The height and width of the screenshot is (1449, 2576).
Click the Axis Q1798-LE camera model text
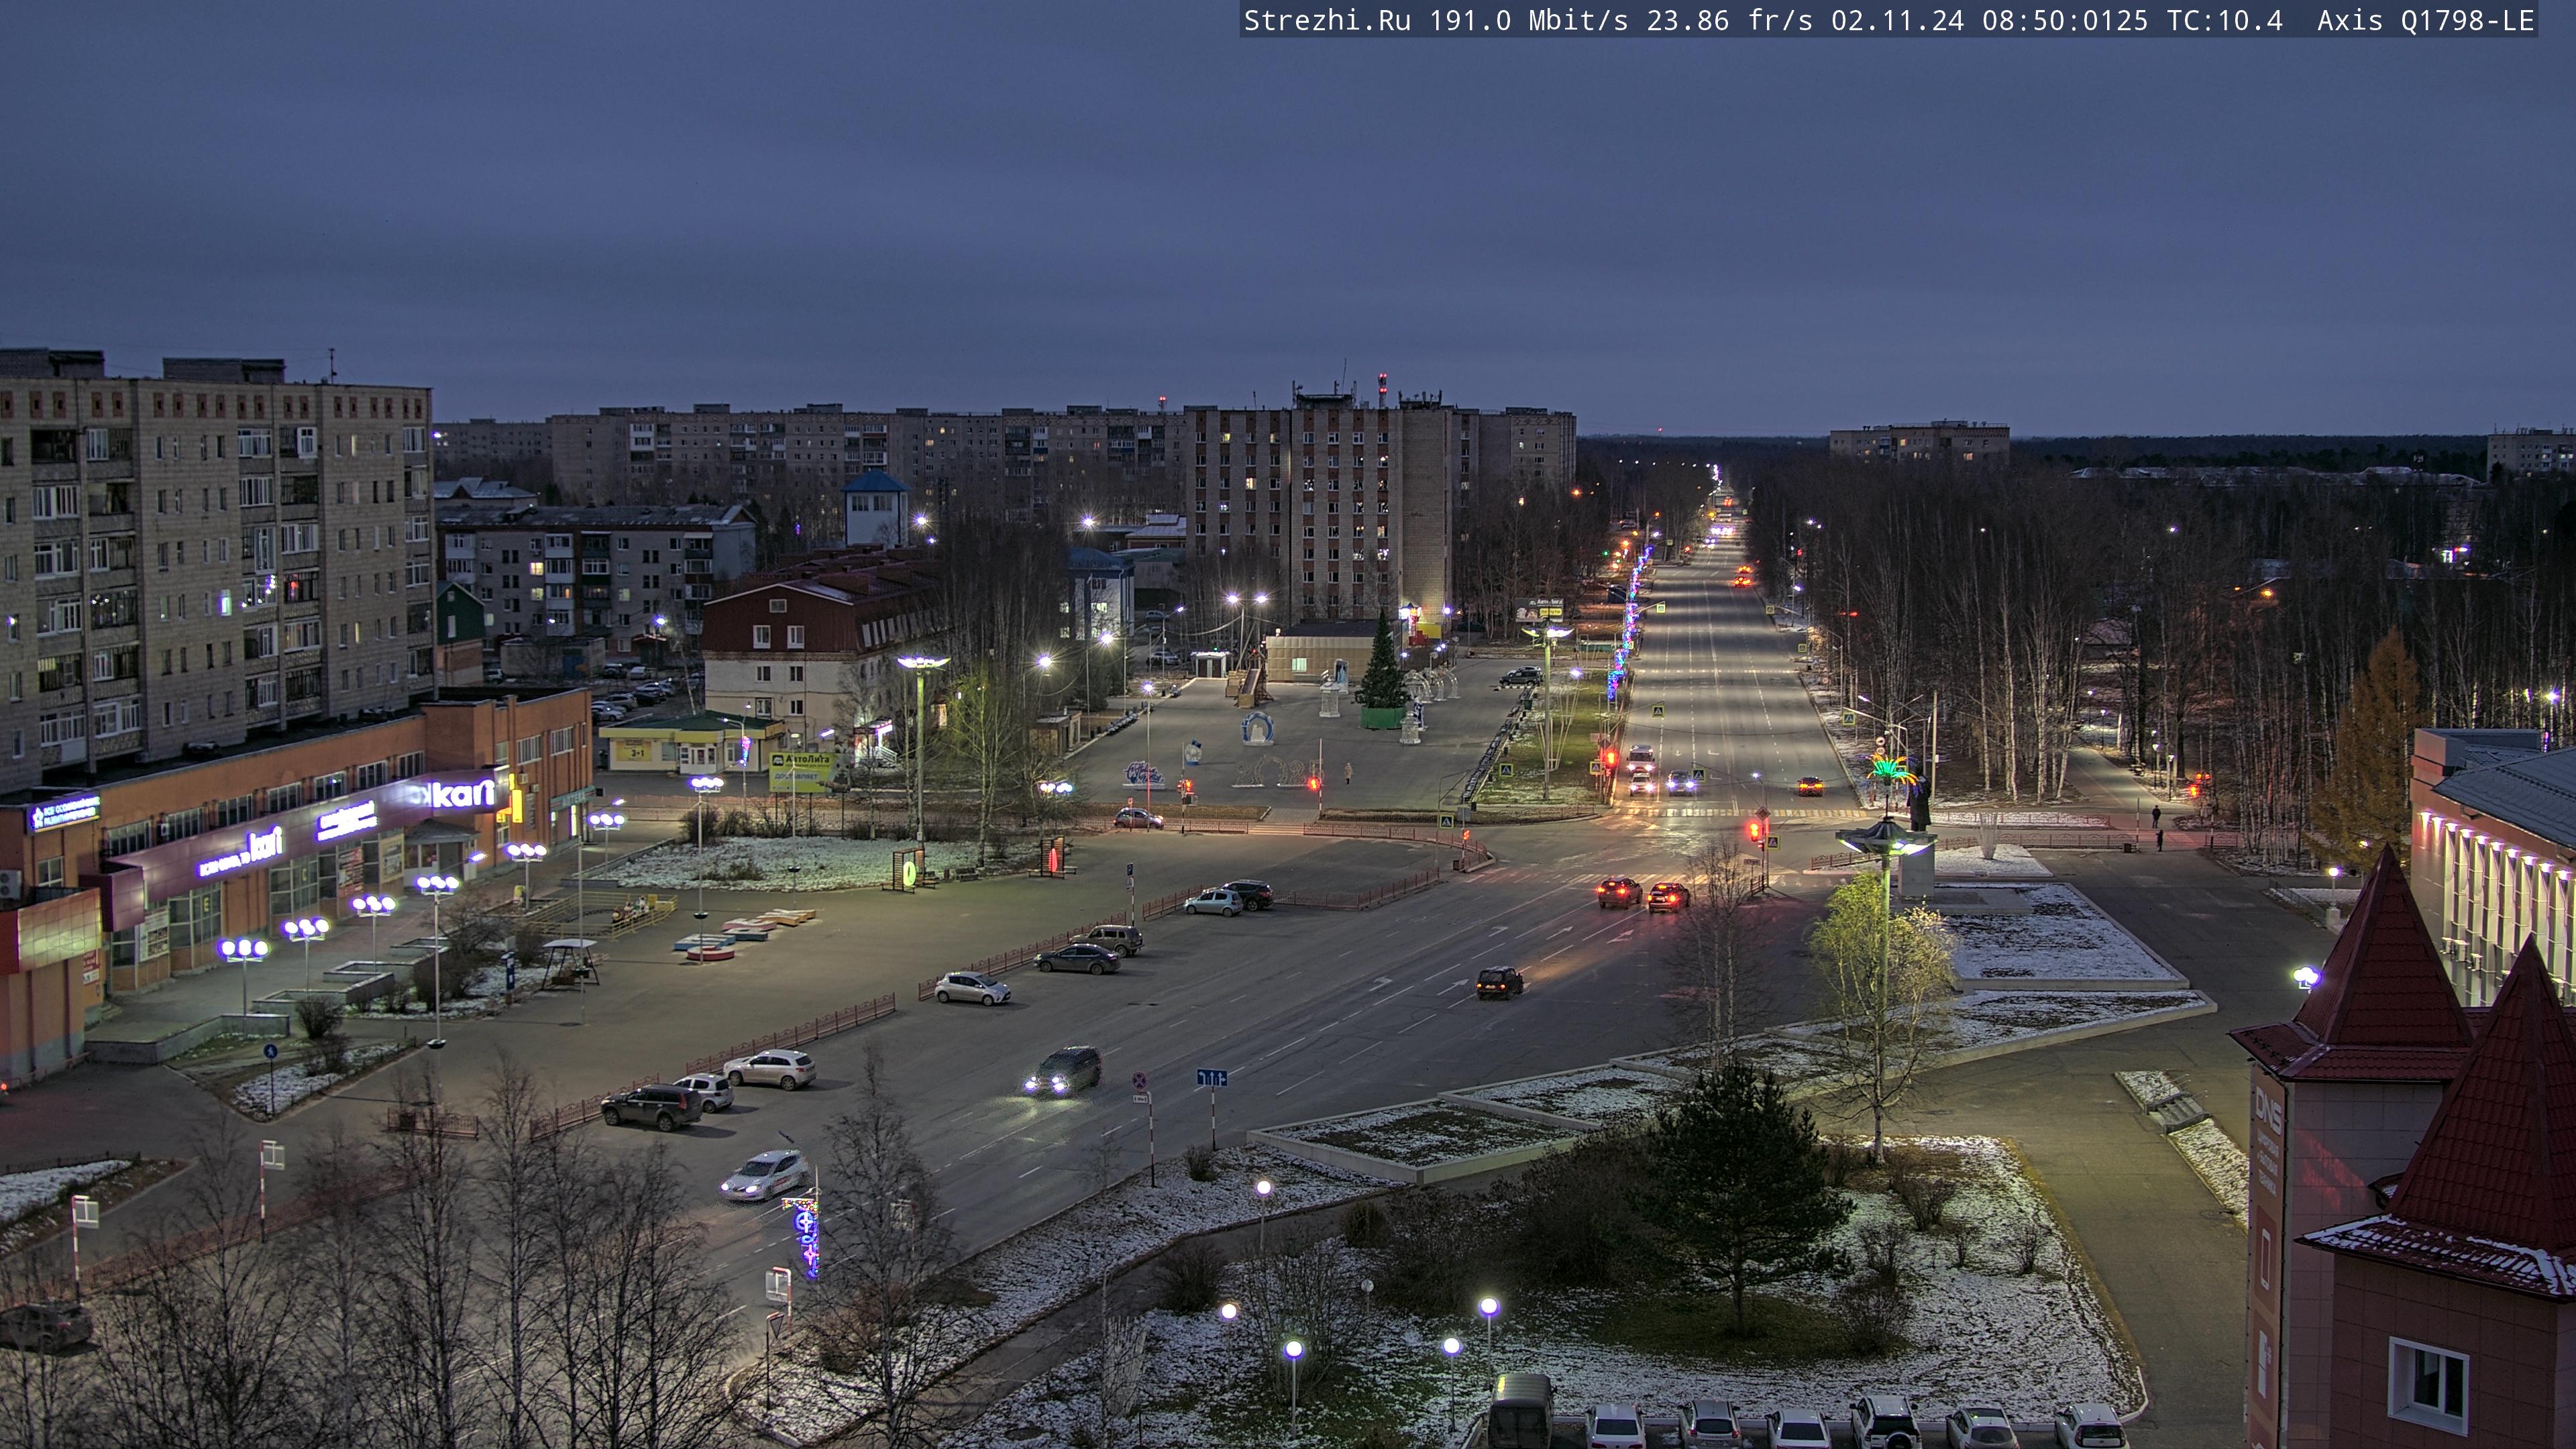[x=2426, y=20]
